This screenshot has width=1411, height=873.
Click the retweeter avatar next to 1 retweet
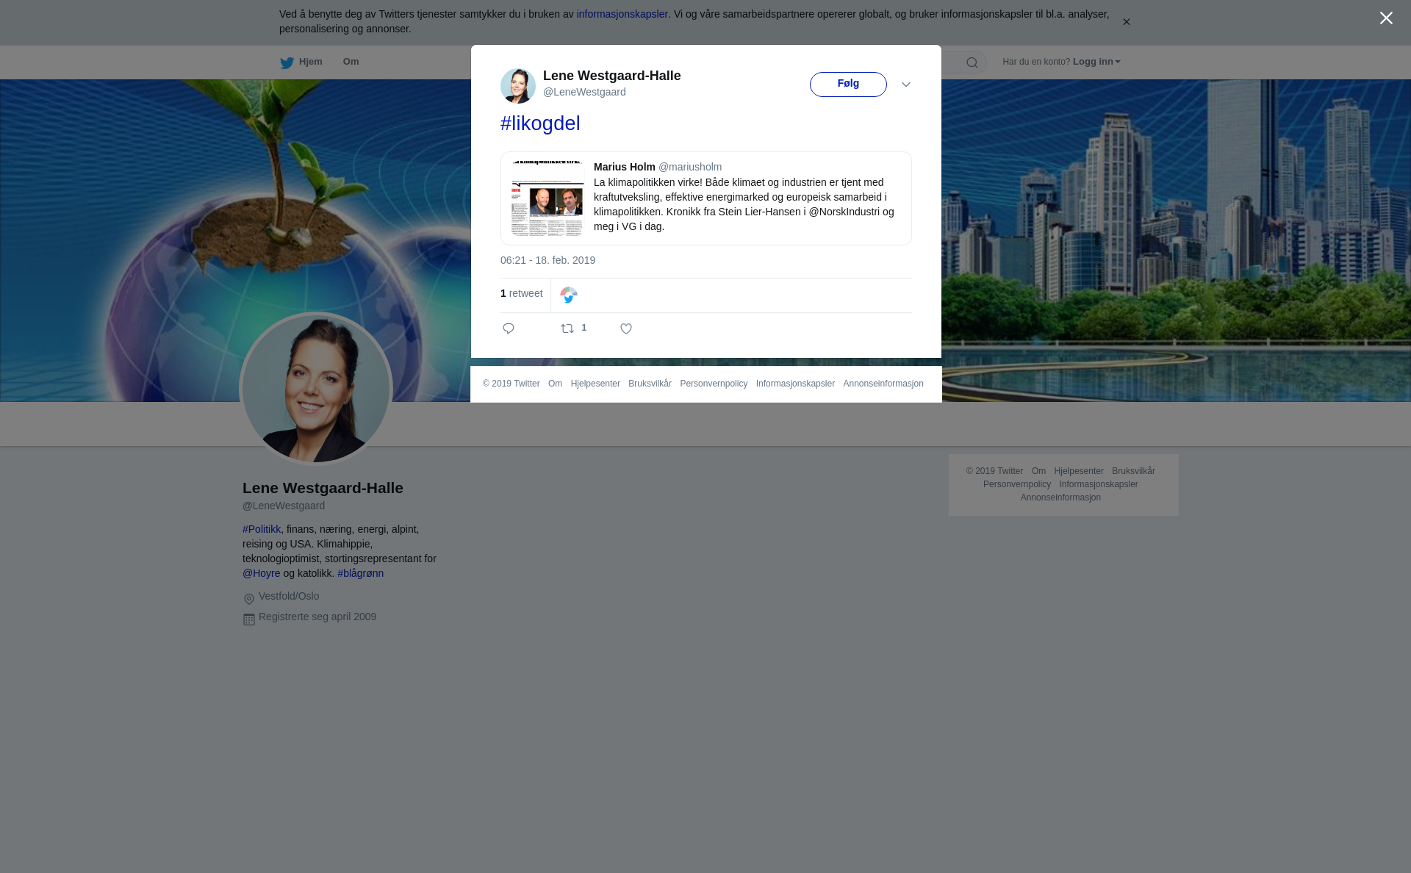tap(569, 295)
